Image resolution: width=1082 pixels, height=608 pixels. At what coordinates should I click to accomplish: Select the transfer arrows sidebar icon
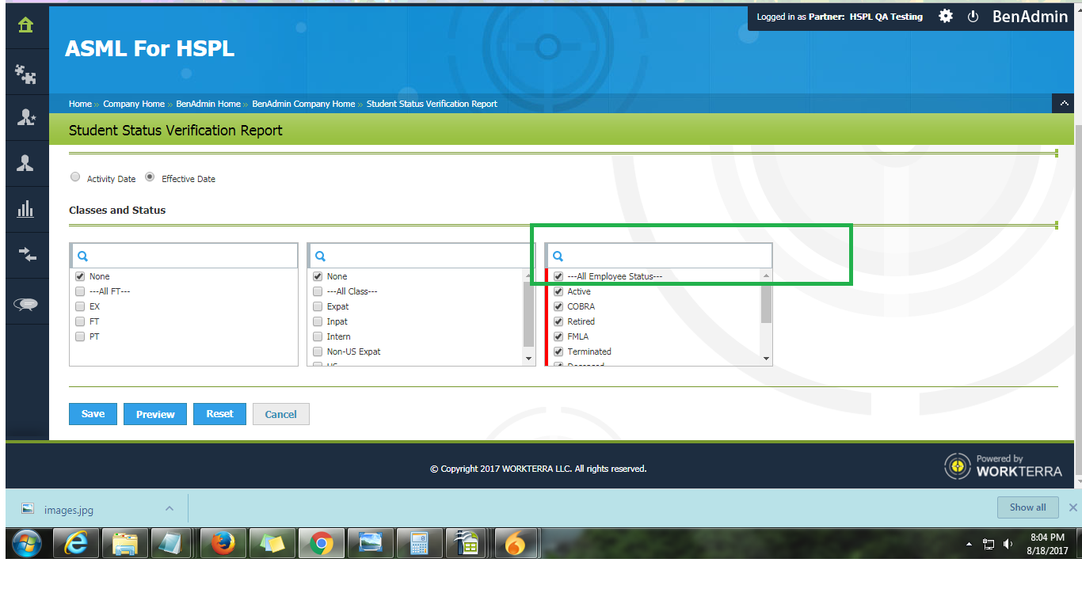click(24, 255)
